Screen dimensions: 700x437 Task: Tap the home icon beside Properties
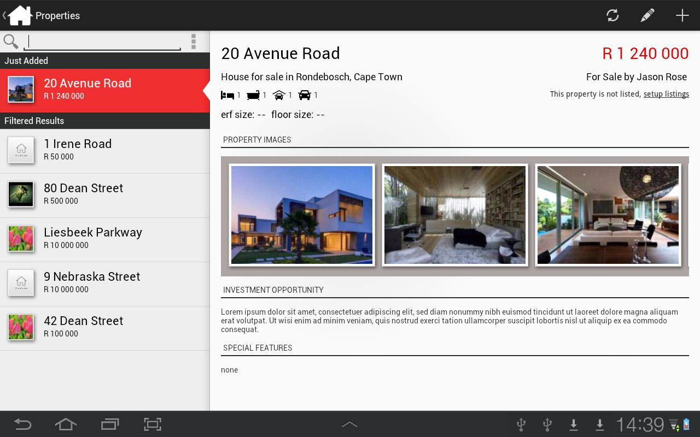pyautogui.click(x=20, y=15)
